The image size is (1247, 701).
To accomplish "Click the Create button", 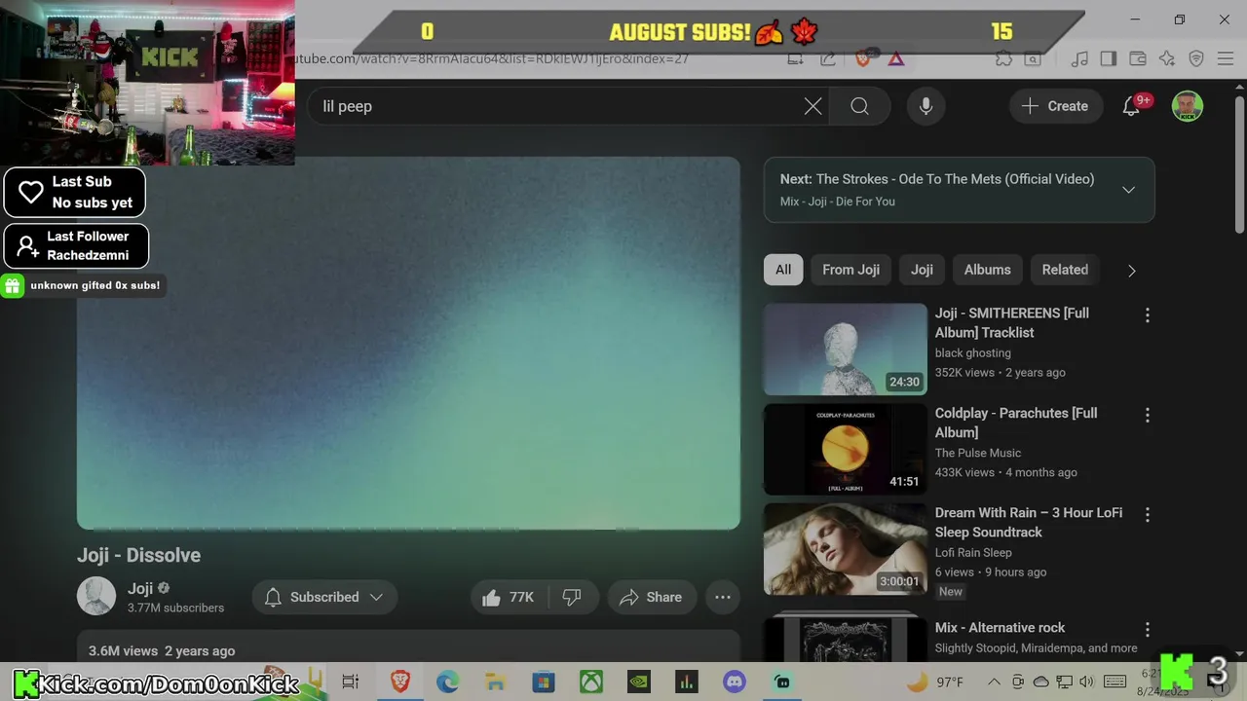I will [1055, 106].
